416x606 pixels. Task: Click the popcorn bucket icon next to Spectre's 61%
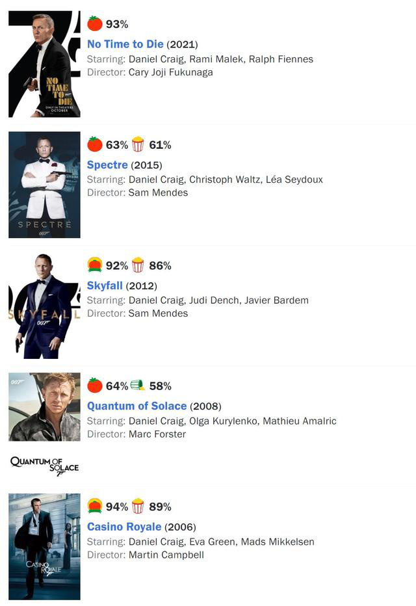138,144
